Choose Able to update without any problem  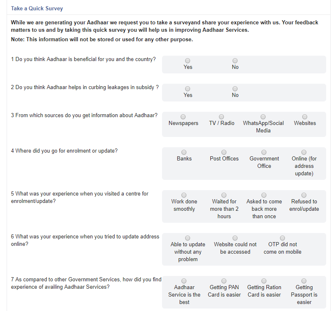coord(188,238)
